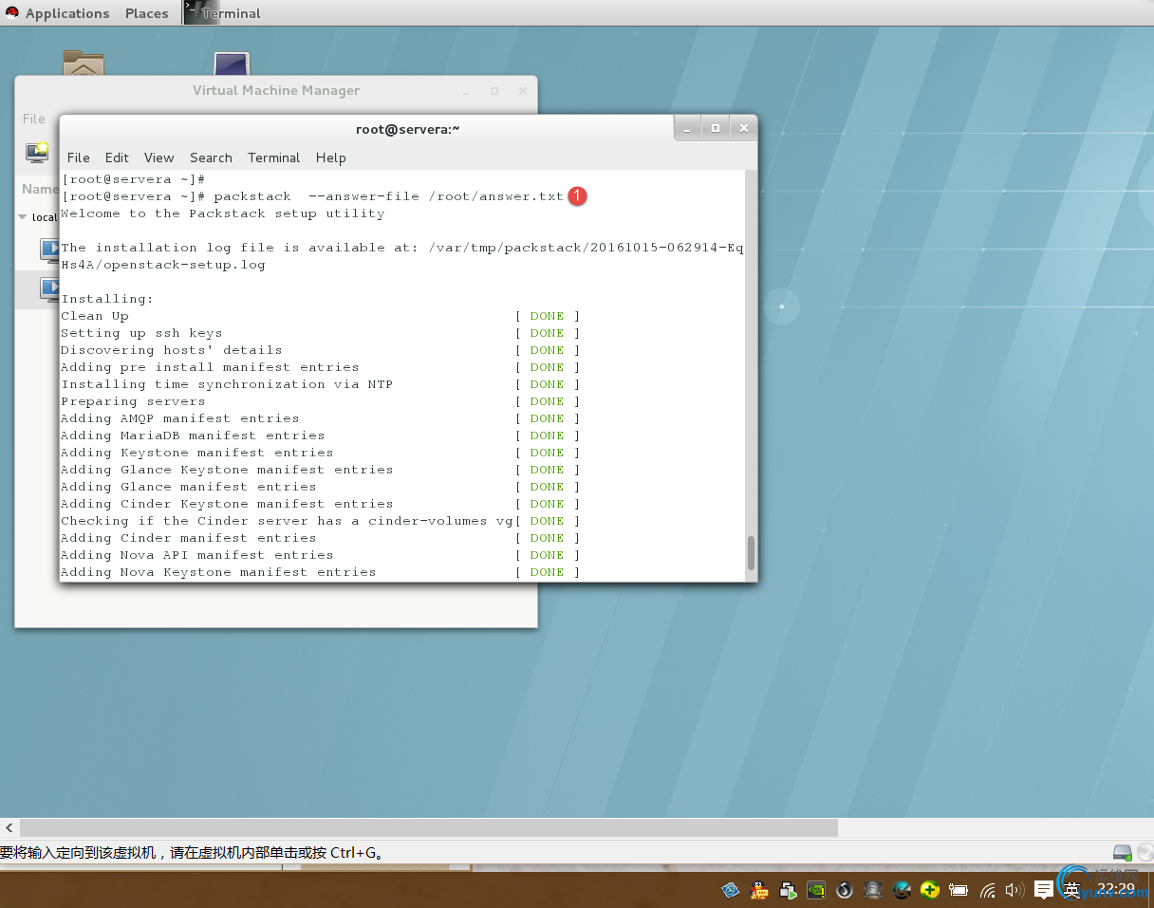Click the 英 input method indicator
Viewport: 1154px width, 908px height.
1071,890
